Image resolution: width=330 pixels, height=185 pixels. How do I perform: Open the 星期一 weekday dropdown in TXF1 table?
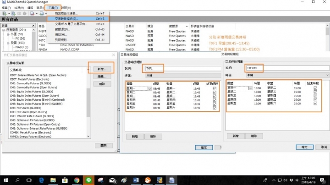[x=149, y=89]
